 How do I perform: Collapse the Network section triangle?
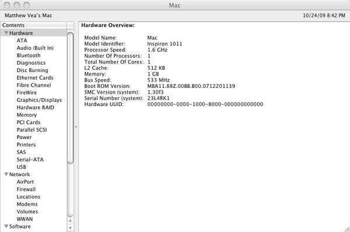click(6, 174)
